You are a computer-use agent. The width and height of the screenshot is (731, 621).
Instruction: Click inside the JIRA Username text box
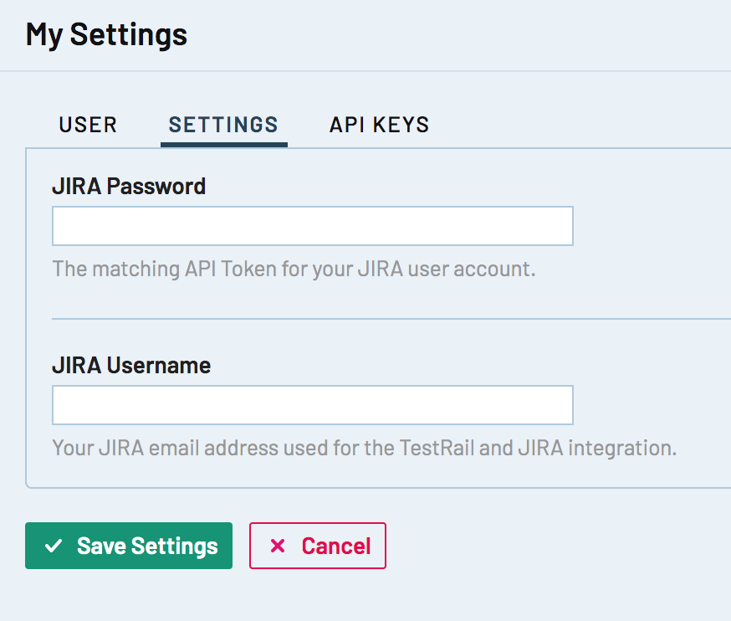pyautogui.click(x=312, y=405)
